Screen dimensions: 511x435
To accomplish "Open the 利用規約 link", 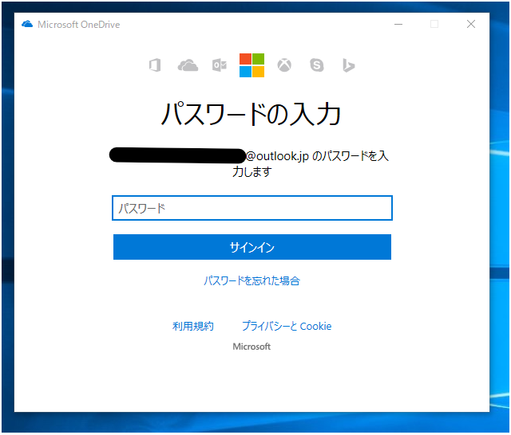I will point(193,326).
